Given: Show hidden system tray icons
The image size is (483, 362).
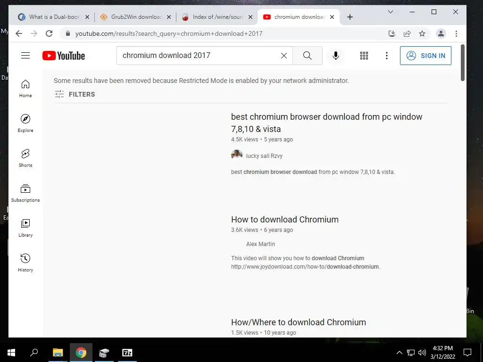Looking at the screenshot, I should point(399,353).
